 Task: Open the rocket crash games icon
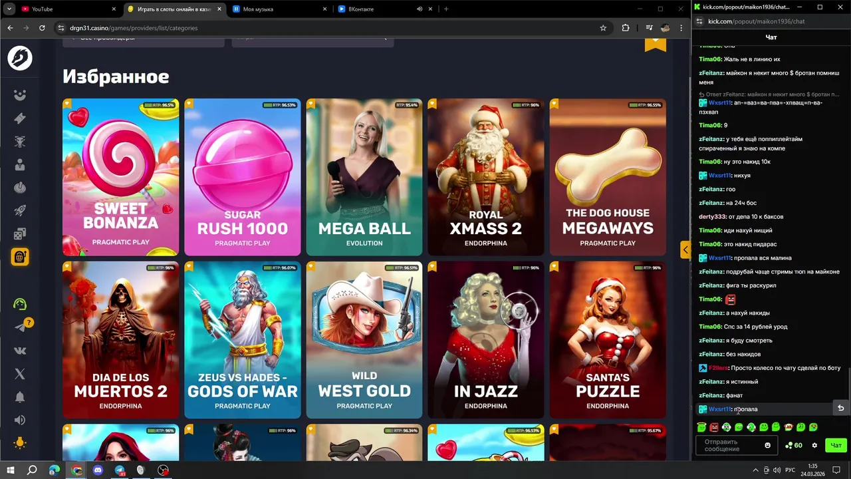click(x=20, y=210)
